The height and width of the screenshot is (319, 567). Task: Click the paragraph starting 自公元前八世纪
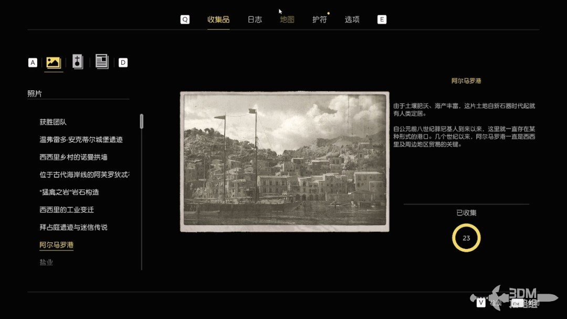464,137
